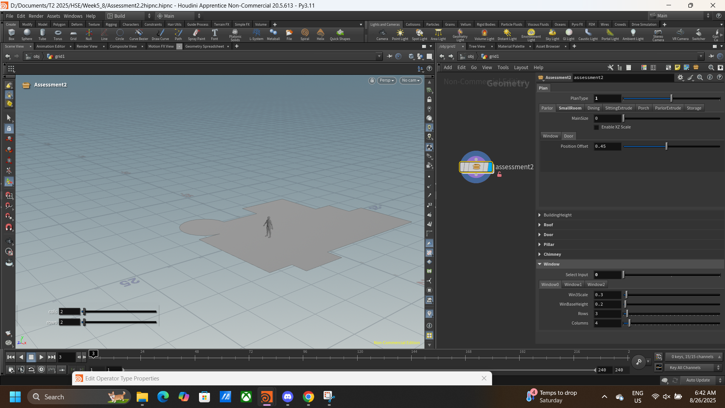Image resolution: width=725 pixels, height=408 pixels.
Task: Open Discord from the taskbar
Action: pos(288,397)
